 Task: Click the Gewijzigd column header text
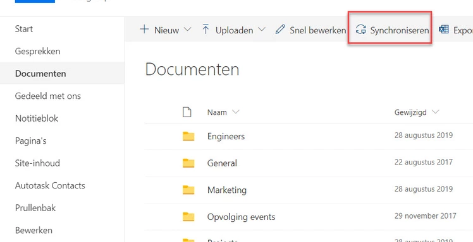click(410, 112)
